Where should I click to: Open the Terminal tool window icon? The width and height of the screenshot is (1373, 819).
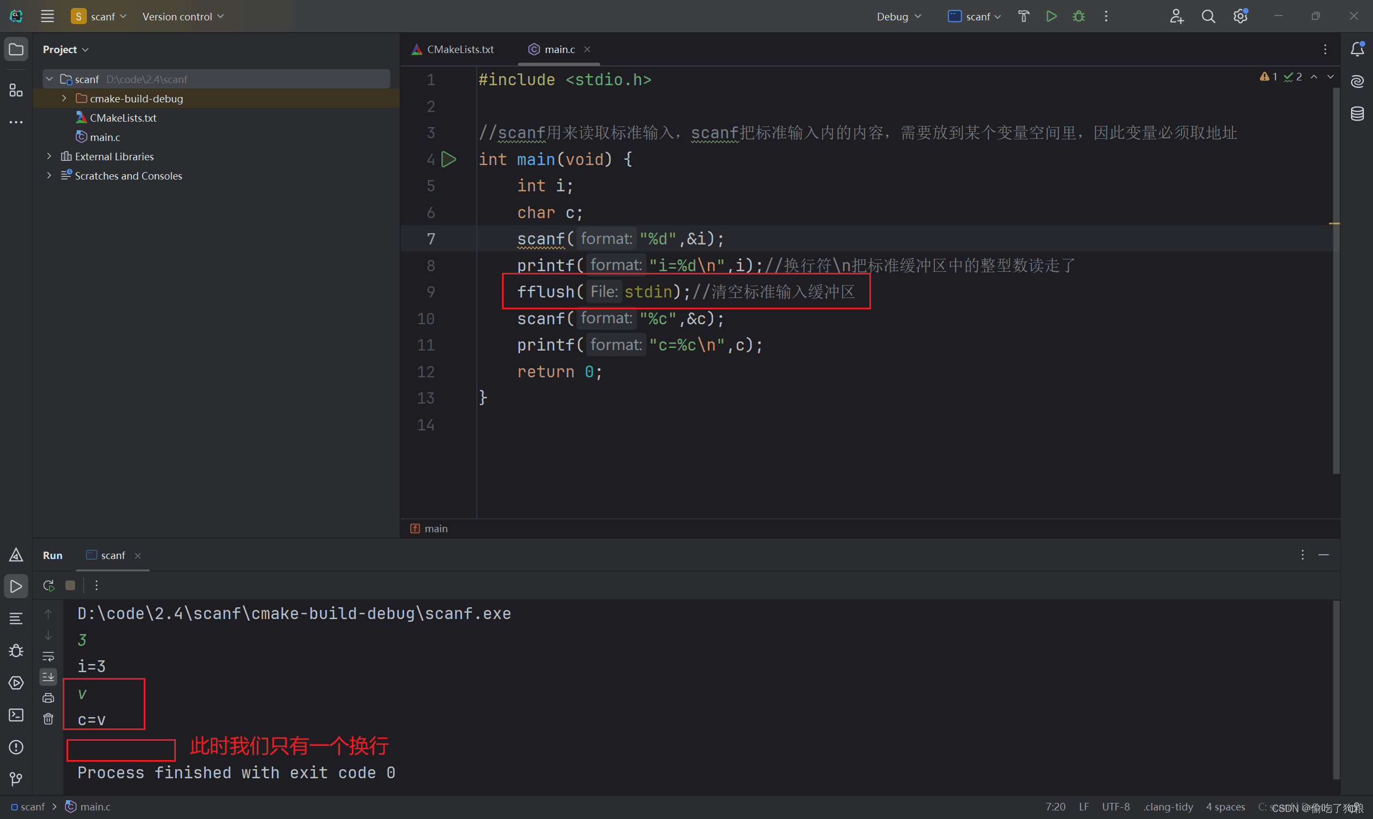click(16, 715)
